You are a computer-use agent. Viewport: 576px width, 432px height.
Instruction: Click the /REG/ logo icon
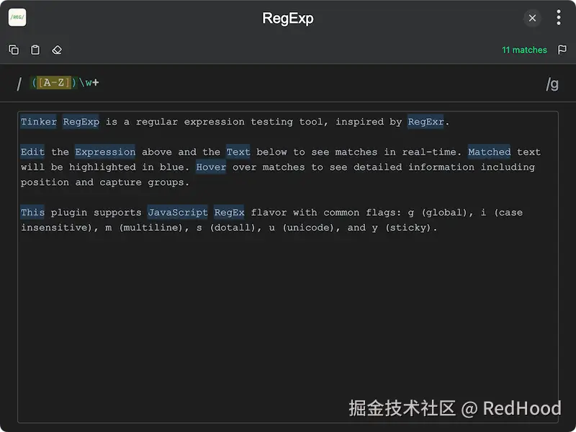(x=17, y=17)
